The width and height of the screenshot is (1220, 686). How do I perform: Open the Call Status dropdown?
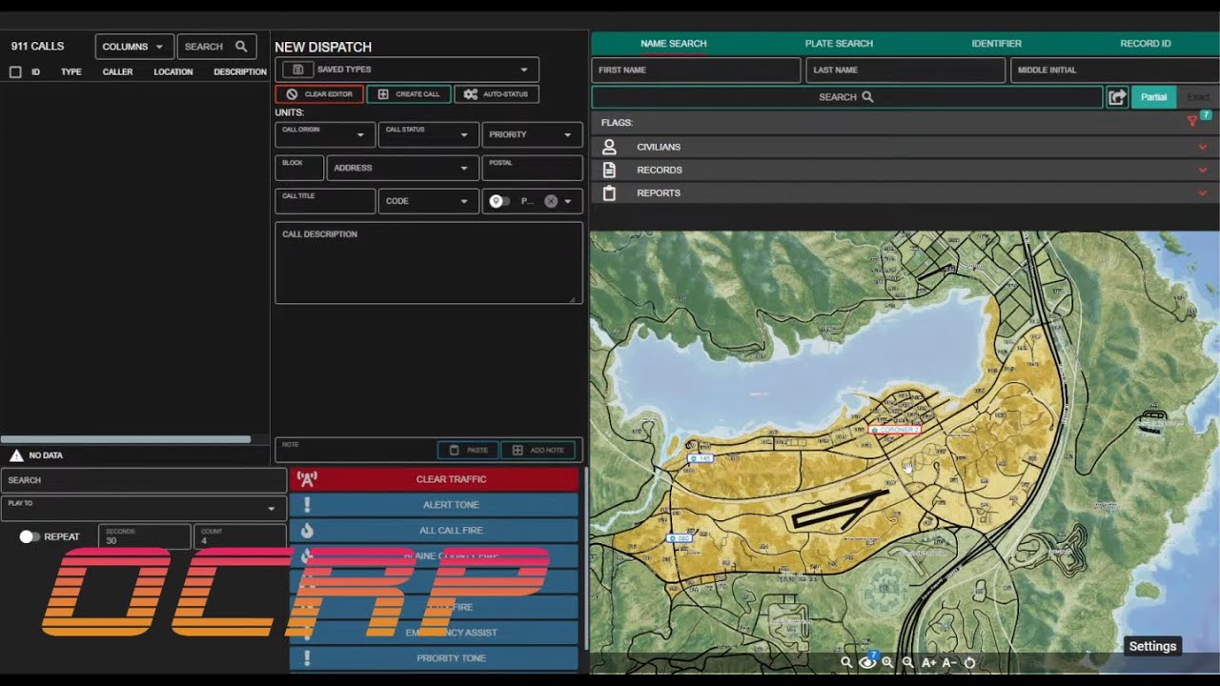coord(429,134)
